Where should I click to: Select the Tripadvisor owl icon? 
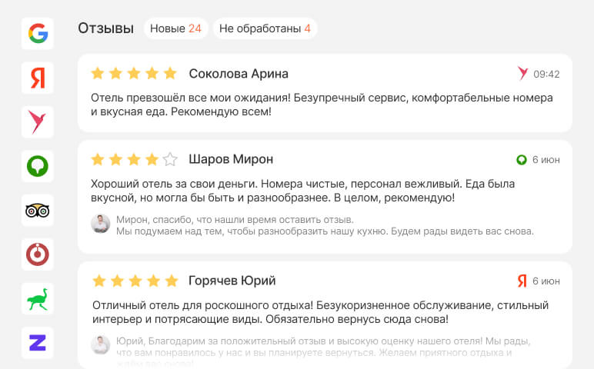click(x=38, y=210)
